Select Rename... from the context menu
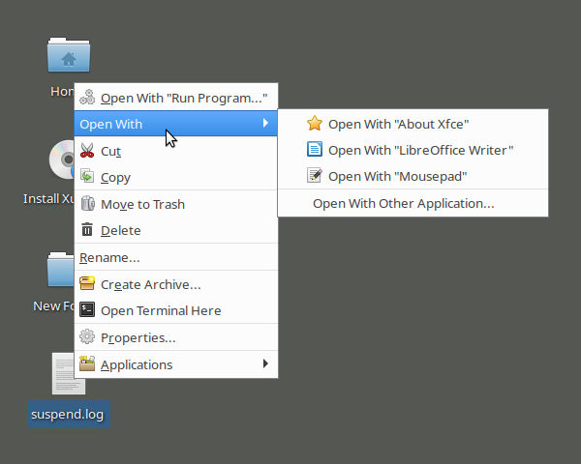Screen dimensions: 581x464 click(x=109, y=257)
